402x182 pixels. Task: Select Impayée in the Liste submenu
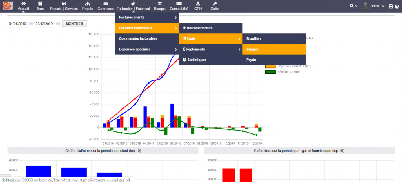(274, 49)
